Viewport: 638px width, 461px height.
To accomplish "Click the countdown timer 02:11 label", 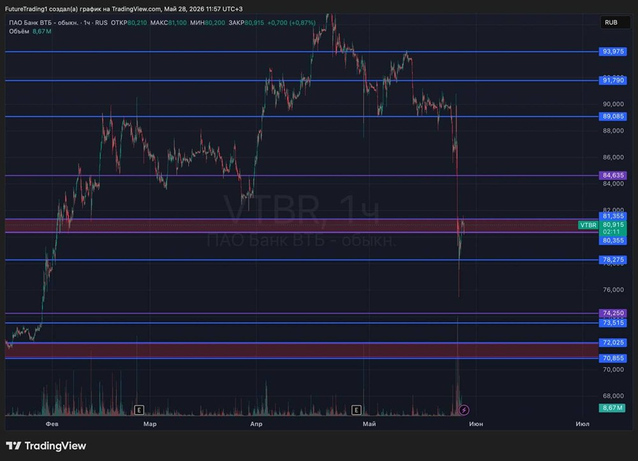I will click(611, 231).
